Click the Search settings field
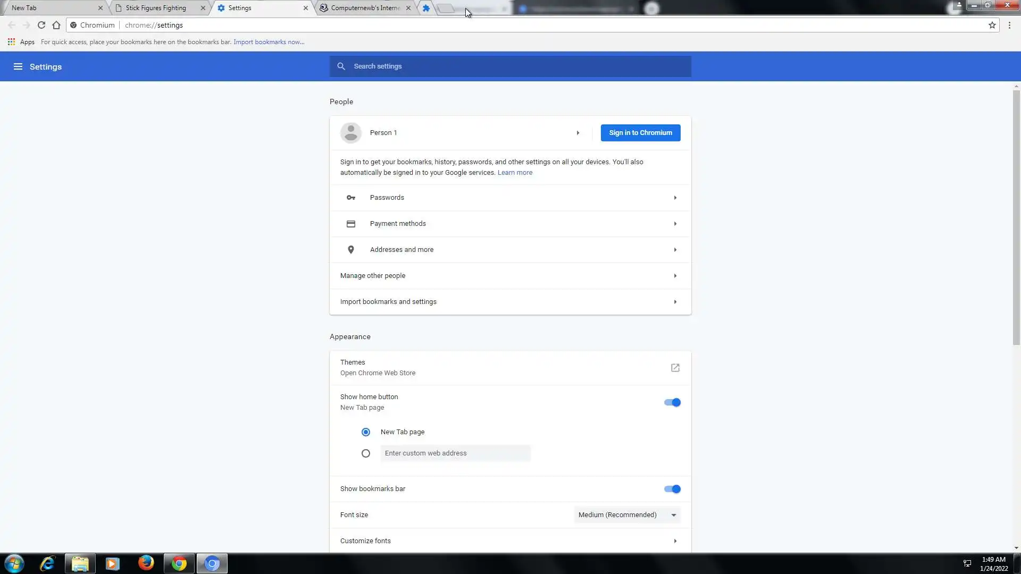The image size is (1021, 574). click(x=510, y=66)
